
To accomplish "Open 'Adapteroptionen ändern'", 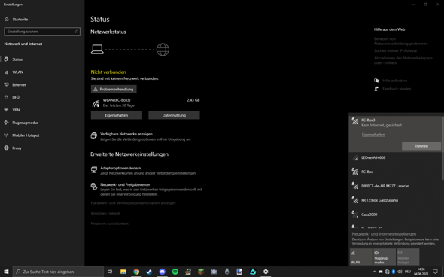I will (144, 171).
